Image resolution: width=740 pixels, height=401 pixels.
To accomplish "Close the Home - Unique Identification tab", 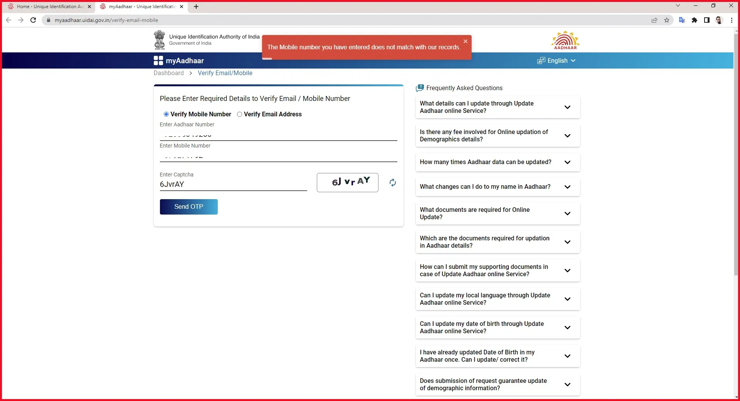I will [89, 7].
